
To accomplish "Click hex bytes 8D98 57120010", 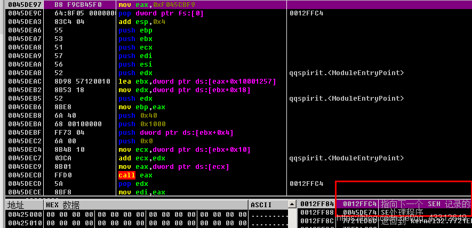I will (x=83, y=82).
